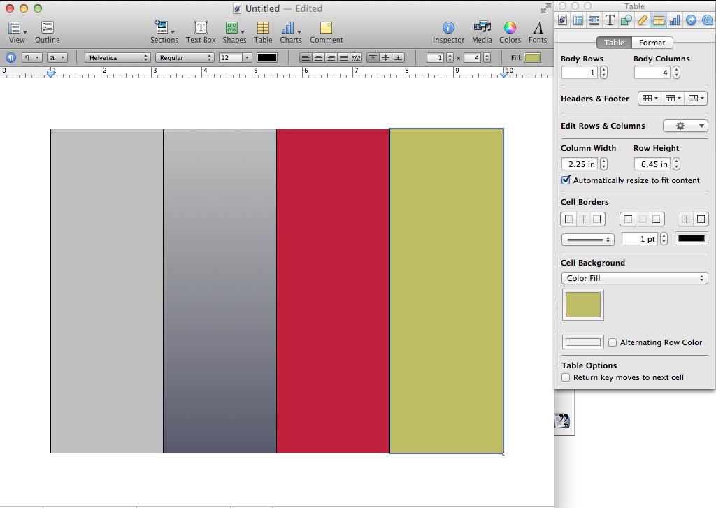This screenshot has height=508, width=716.
Task: Open the text color well in format bar
Action: coord(267,57)
